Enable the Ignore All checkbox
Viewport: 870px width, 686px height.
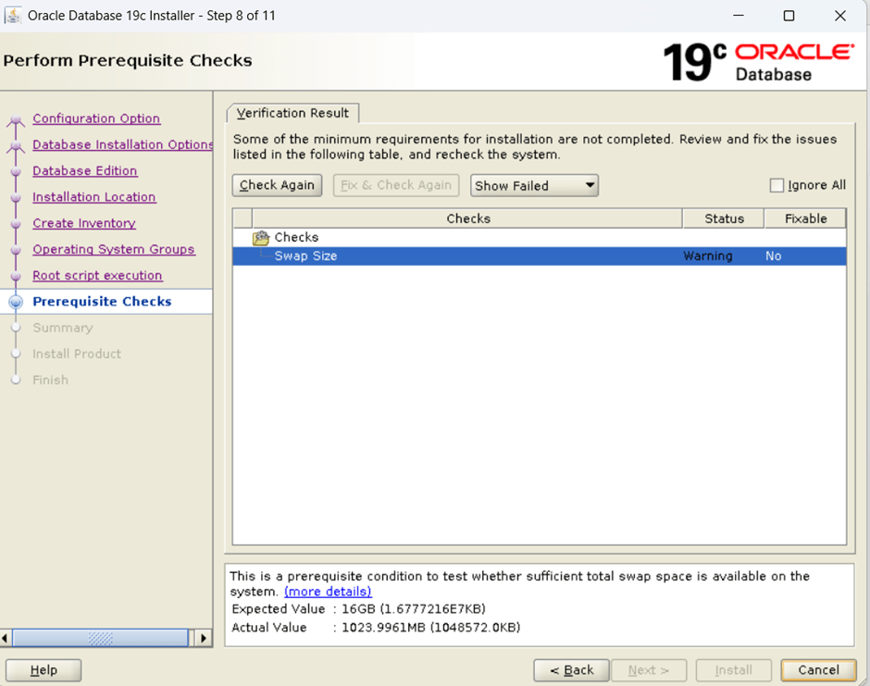click(777, 185)
